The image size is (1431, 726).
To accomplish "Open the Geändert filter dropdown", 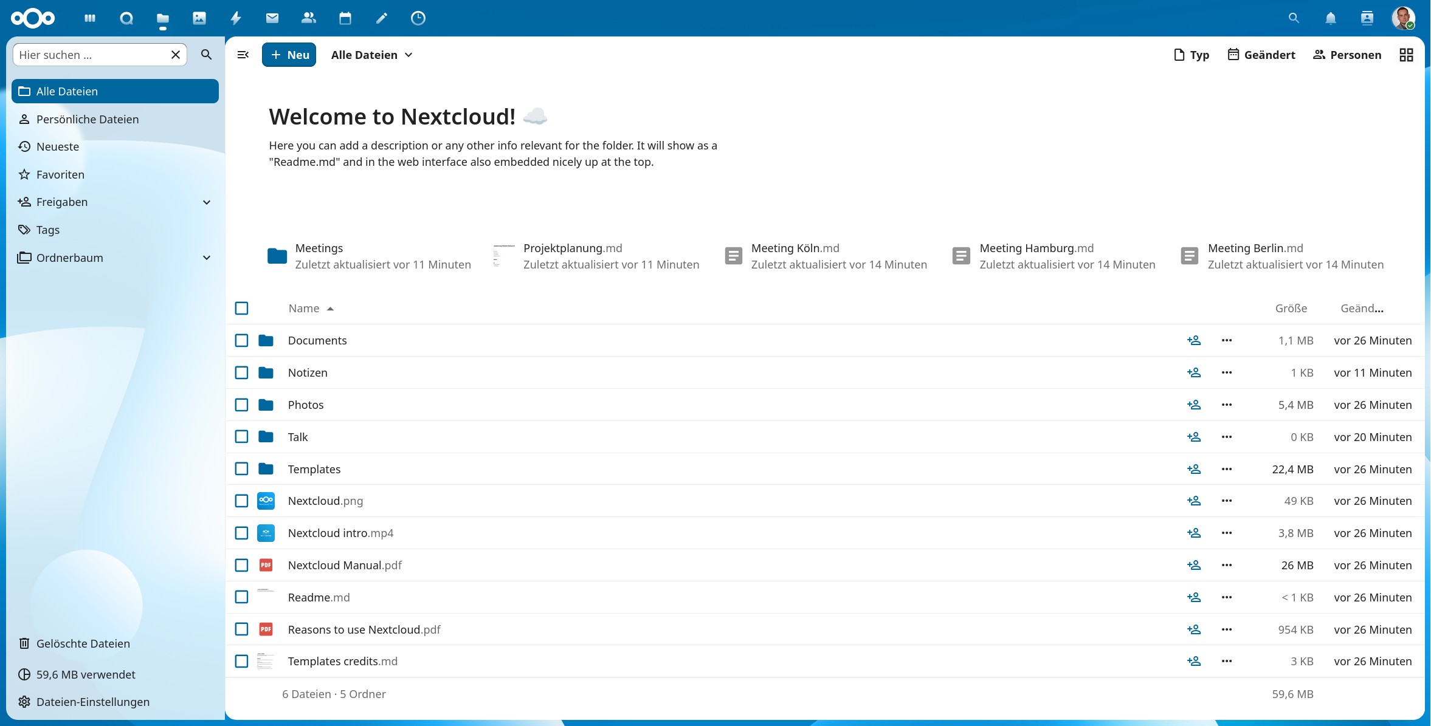I will [1261, 55].
